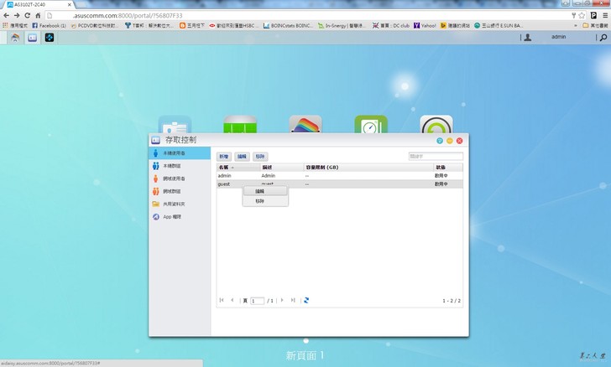Open HSBC bookmark

[x=234, y=25]
